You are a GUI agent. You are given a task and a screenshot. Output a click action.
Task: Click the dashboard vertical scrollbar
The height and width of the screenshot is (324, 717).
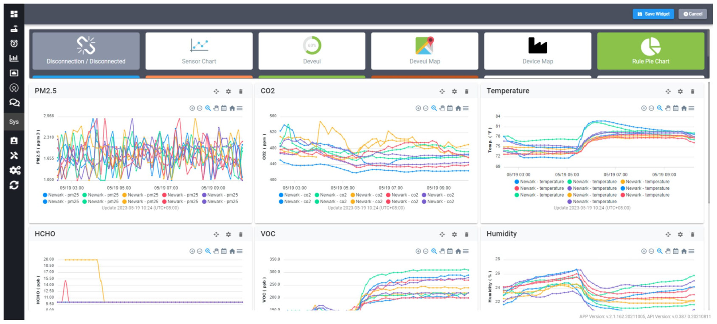(x=709, y=144)
